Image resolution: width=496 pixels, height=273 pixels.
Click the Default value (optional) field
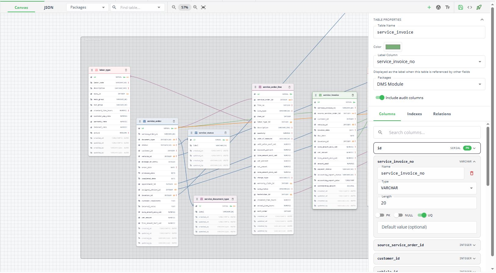[427, 227]
